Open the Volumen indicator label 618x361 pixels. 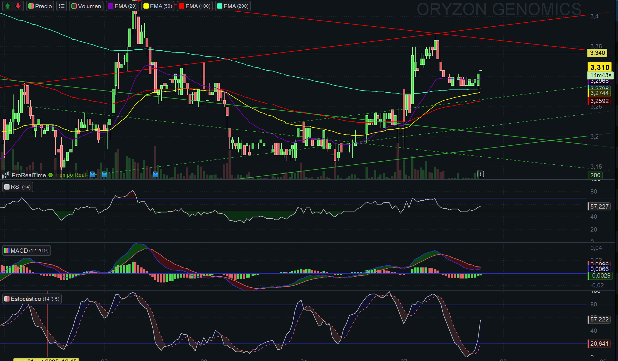click(x=86, y=6)
